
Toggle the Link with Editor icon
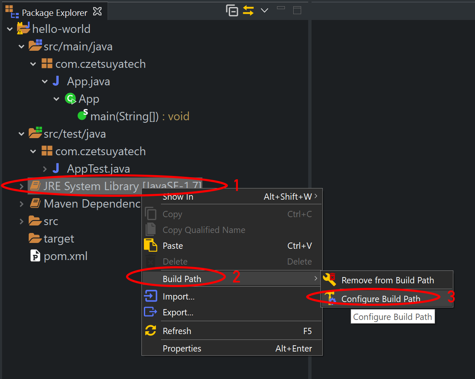click(248, 10)
